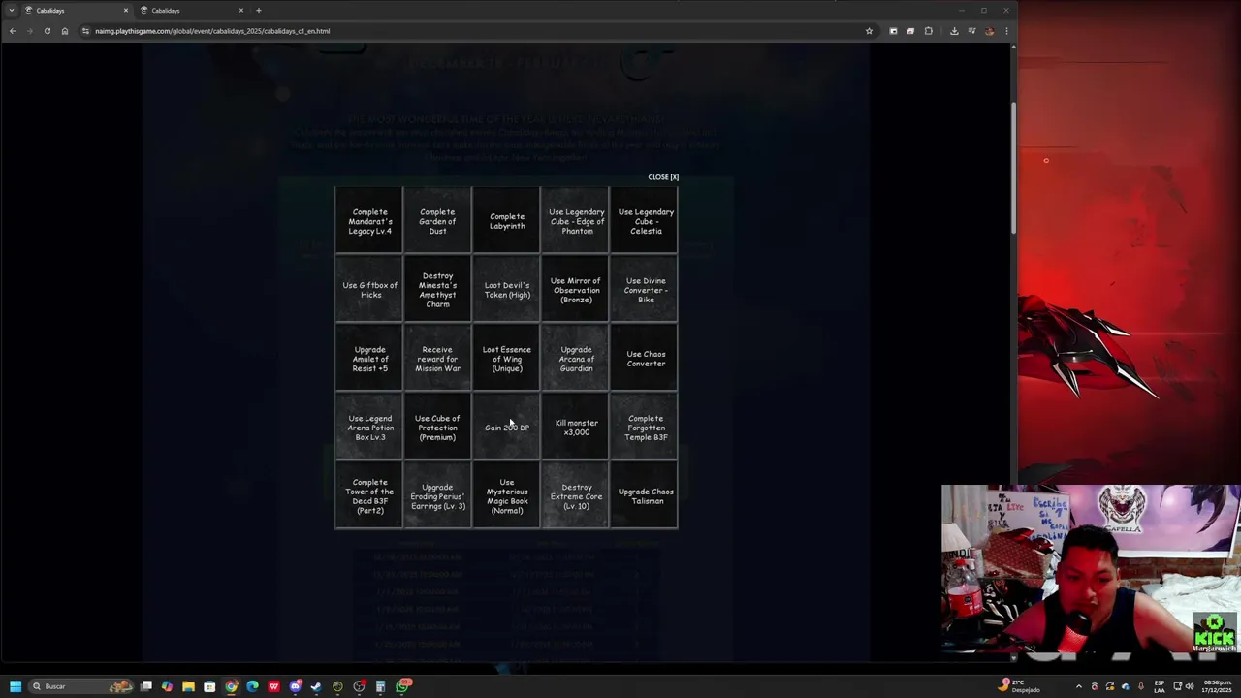Screen dimensions: 1241x698
Task: Open the weather widget showing Despejado
Action: click(x=1019, y=686)
